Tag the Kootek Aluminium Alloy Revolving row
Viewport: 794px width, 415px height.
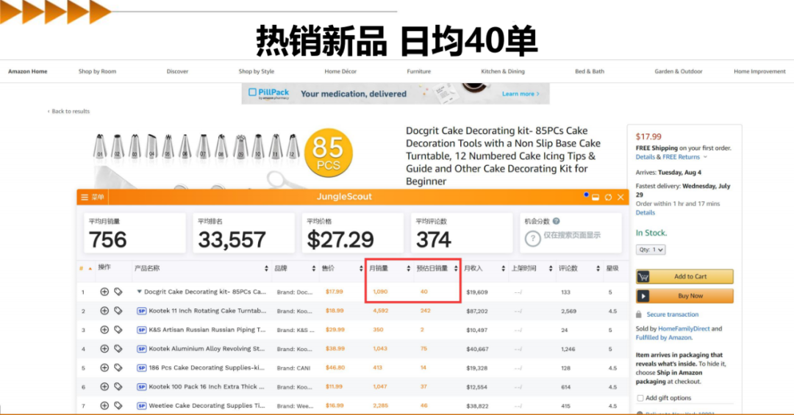coord(118,349)
